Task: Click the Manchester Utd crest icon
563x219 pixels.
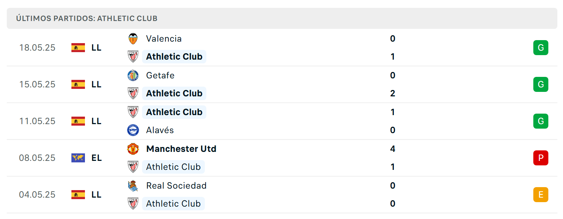Action: pos(133,149)
